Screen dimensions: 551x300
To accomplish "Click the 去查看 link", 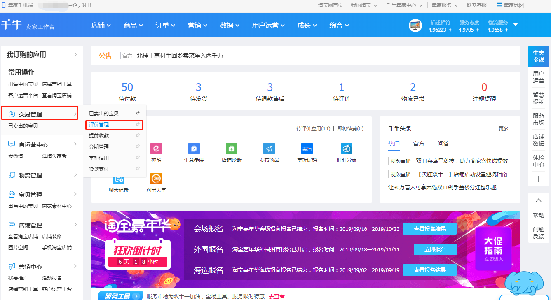I will point(277,296).
